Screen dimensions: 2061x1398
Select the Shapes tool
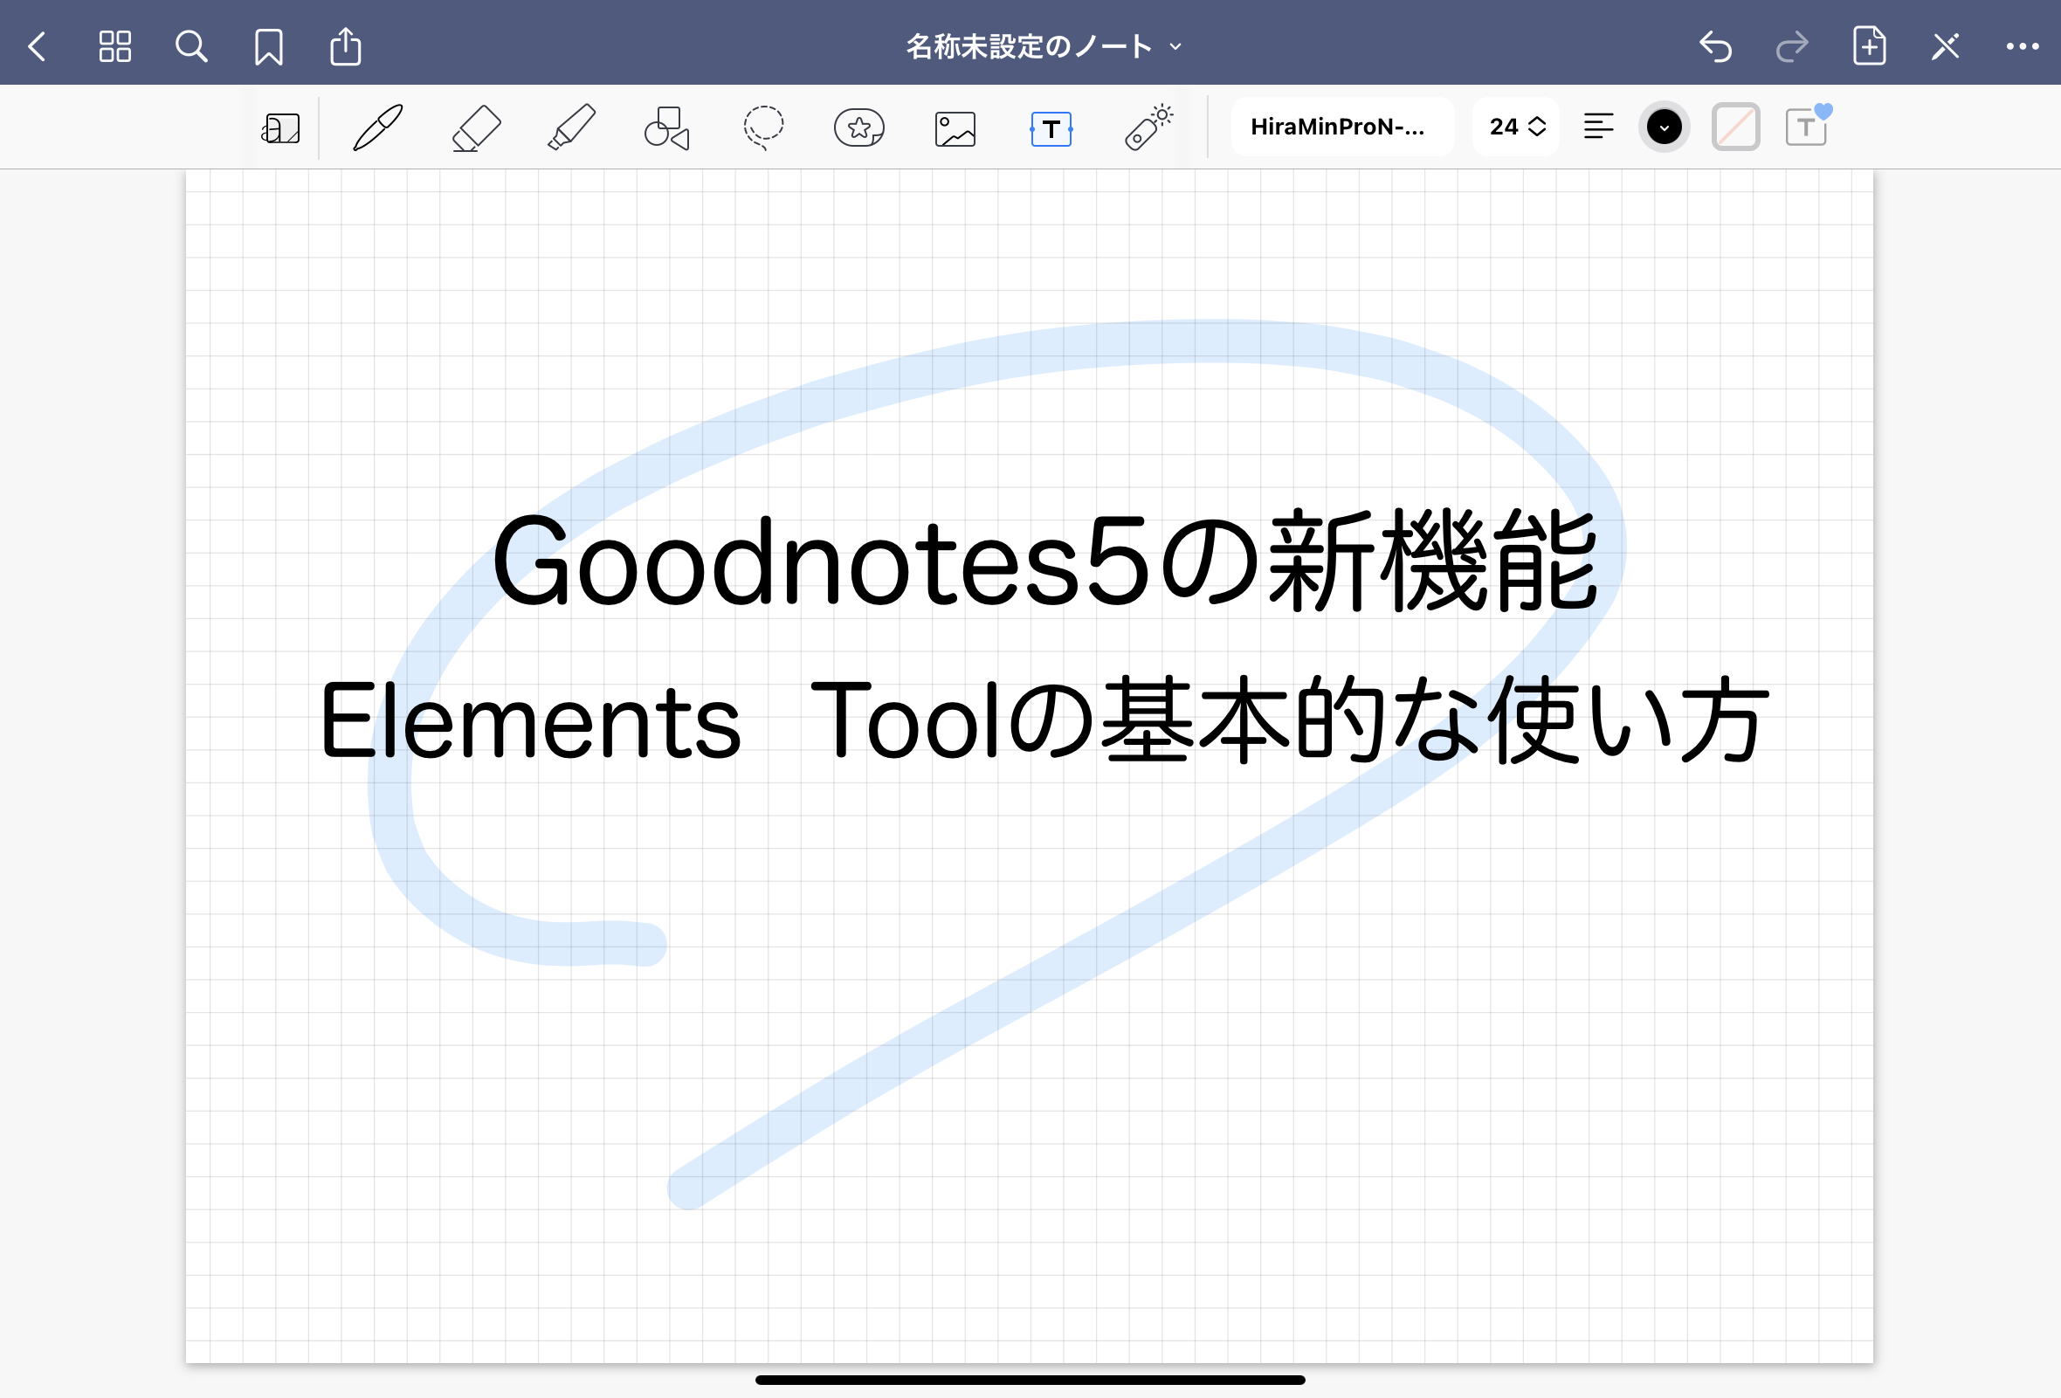pyautogui.click(x=667, y=127)
